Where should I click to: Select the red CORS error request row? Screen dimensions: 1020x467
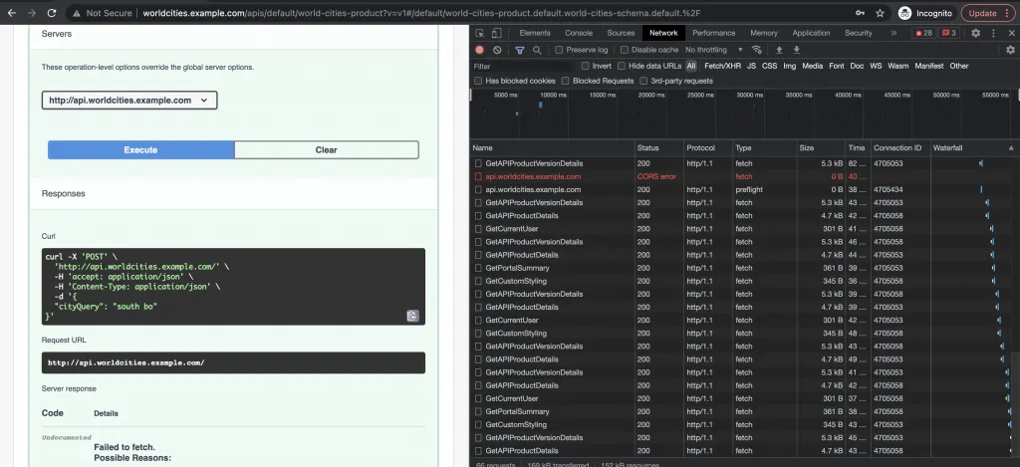[741, 177]
